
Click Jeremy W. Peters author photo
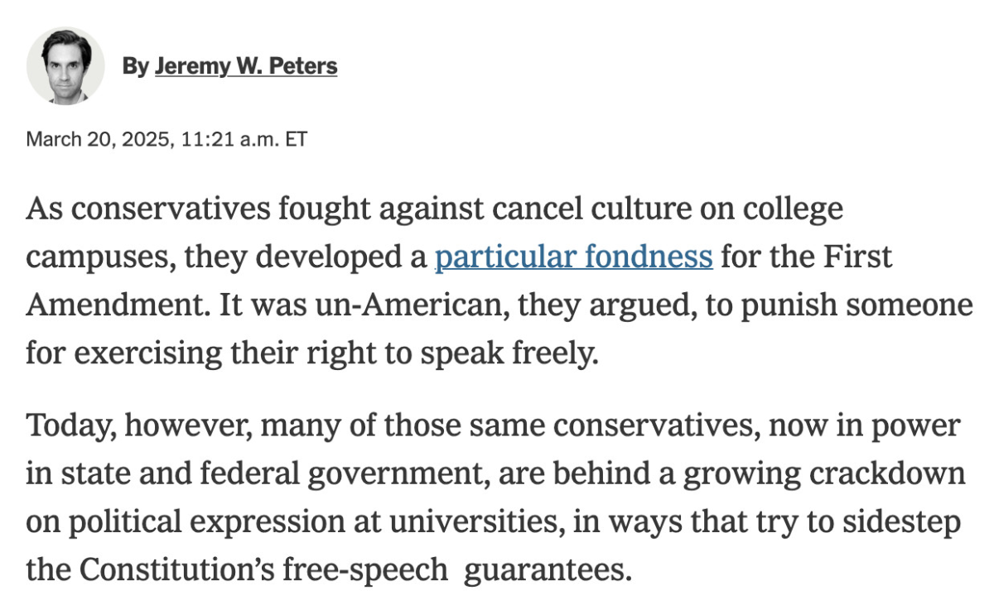(x=65, y=66)
